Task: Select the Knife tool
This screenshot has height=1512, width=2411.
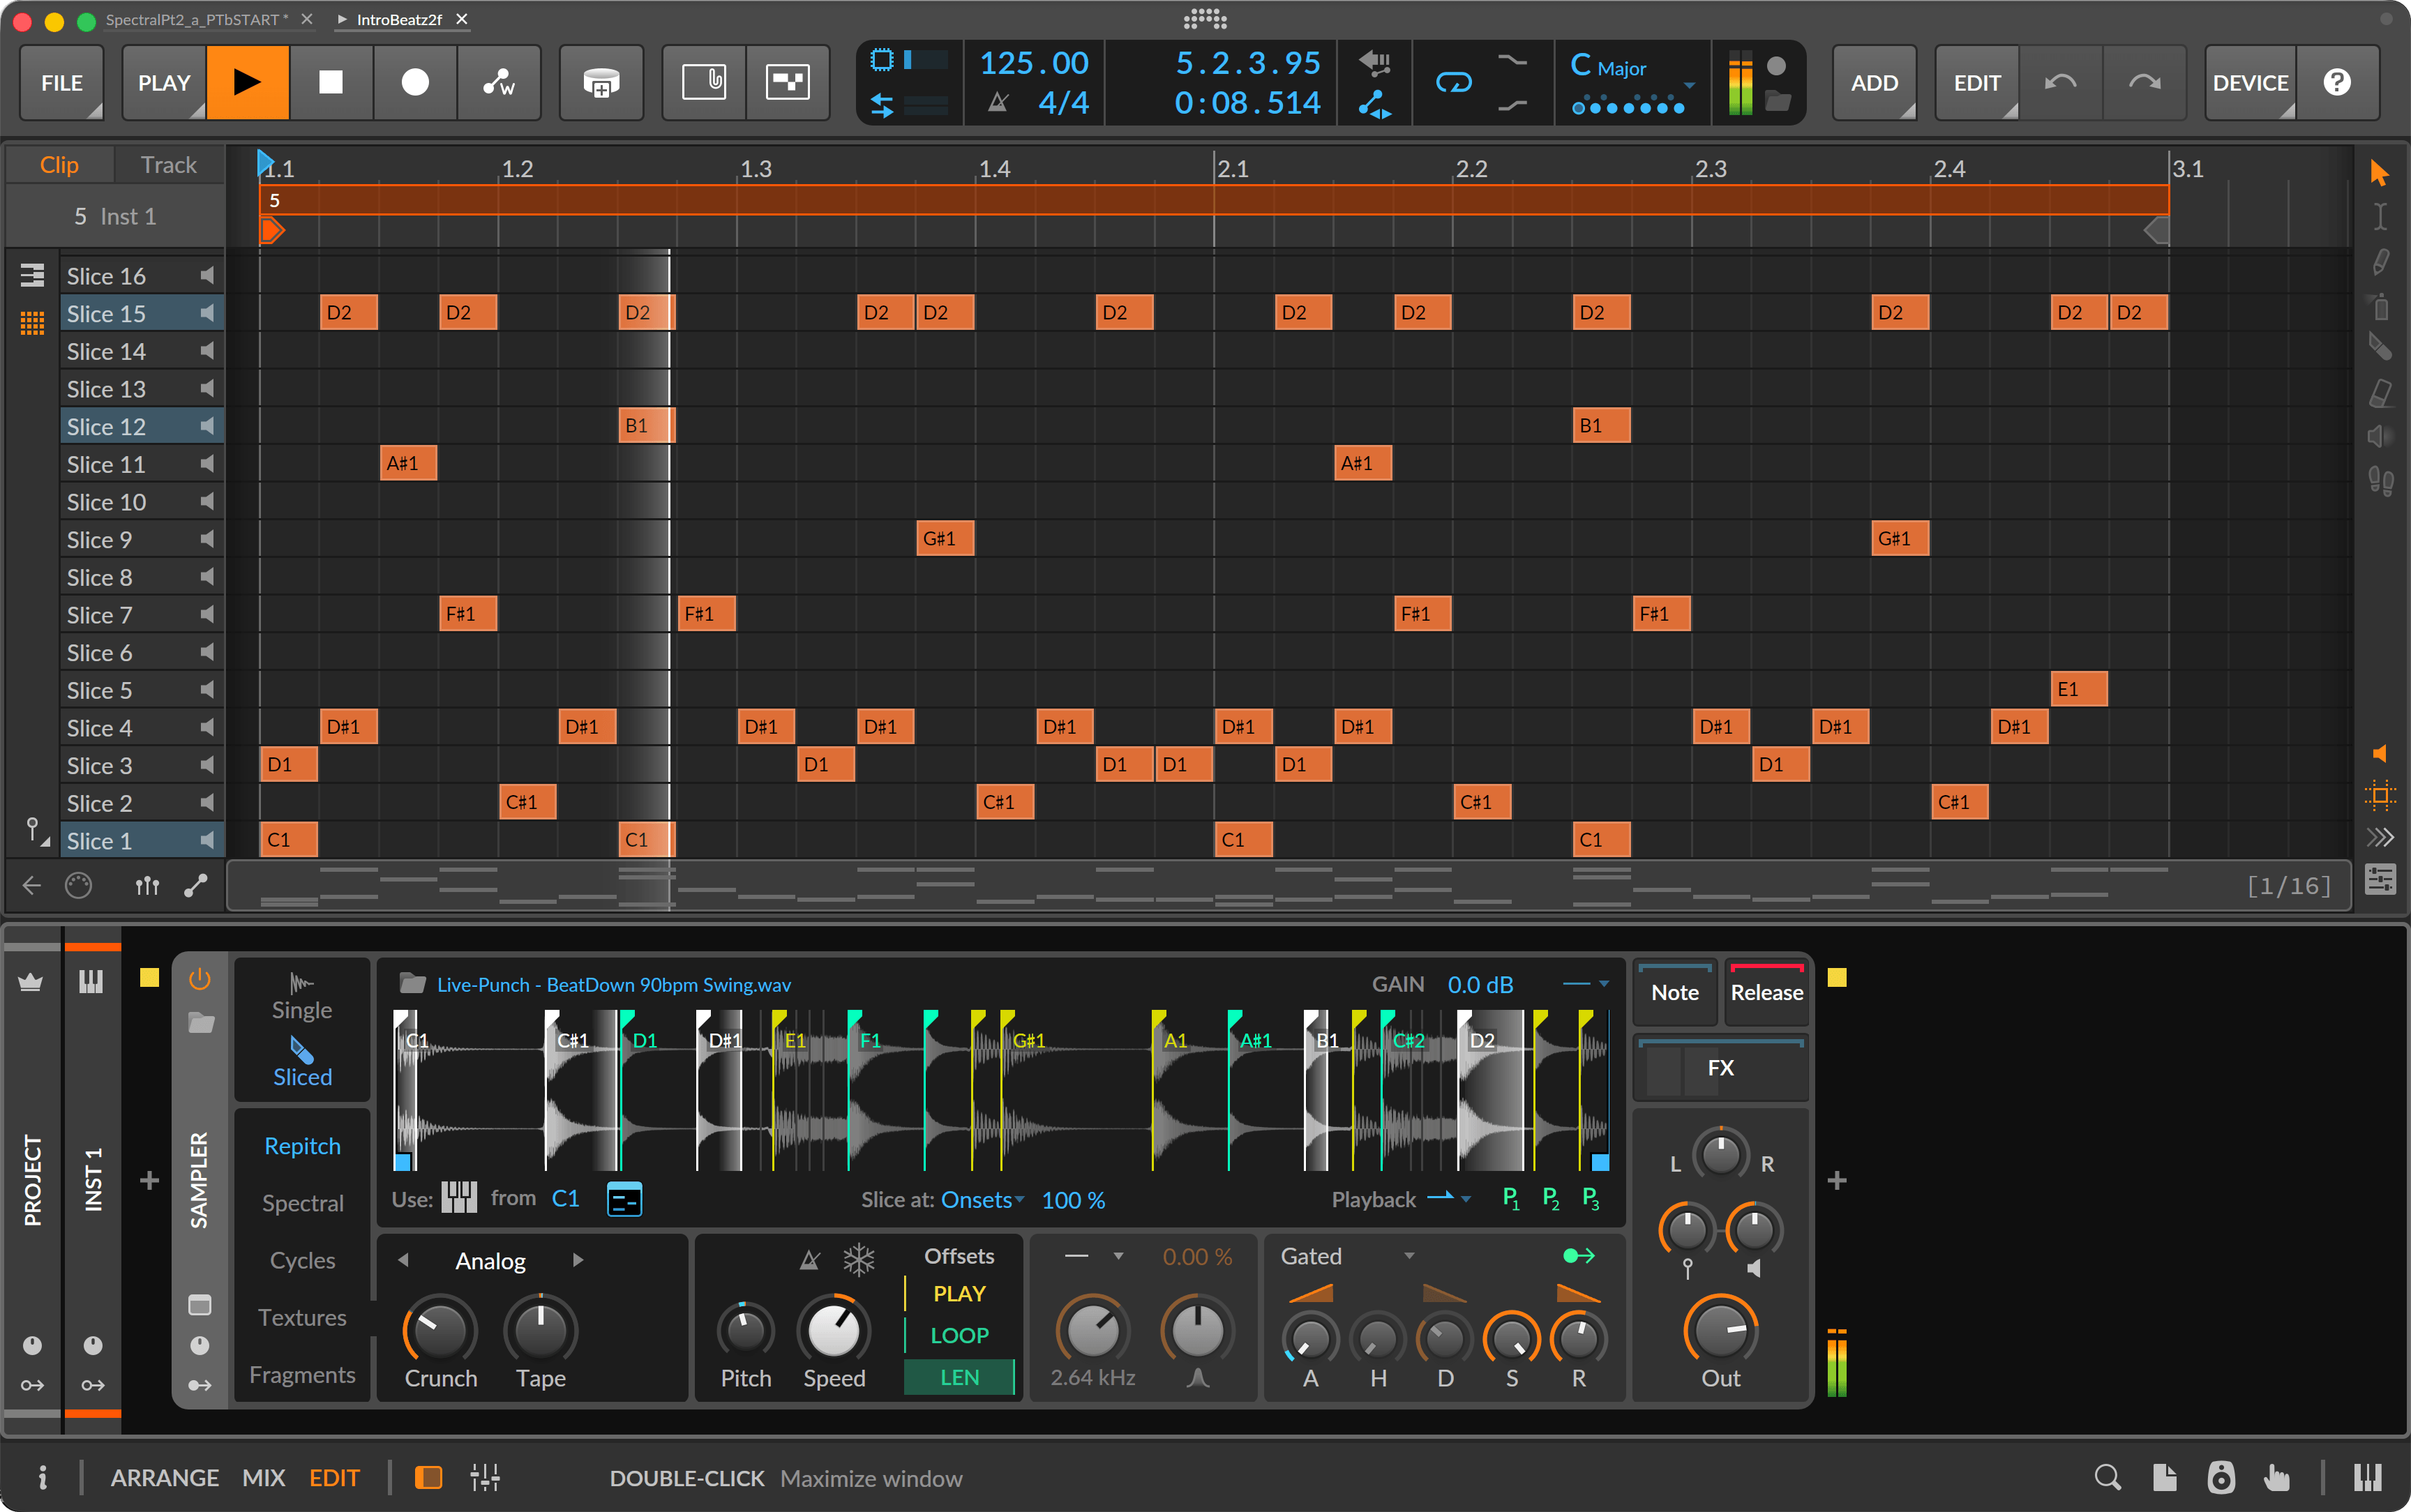Action: pos(2380,347)
